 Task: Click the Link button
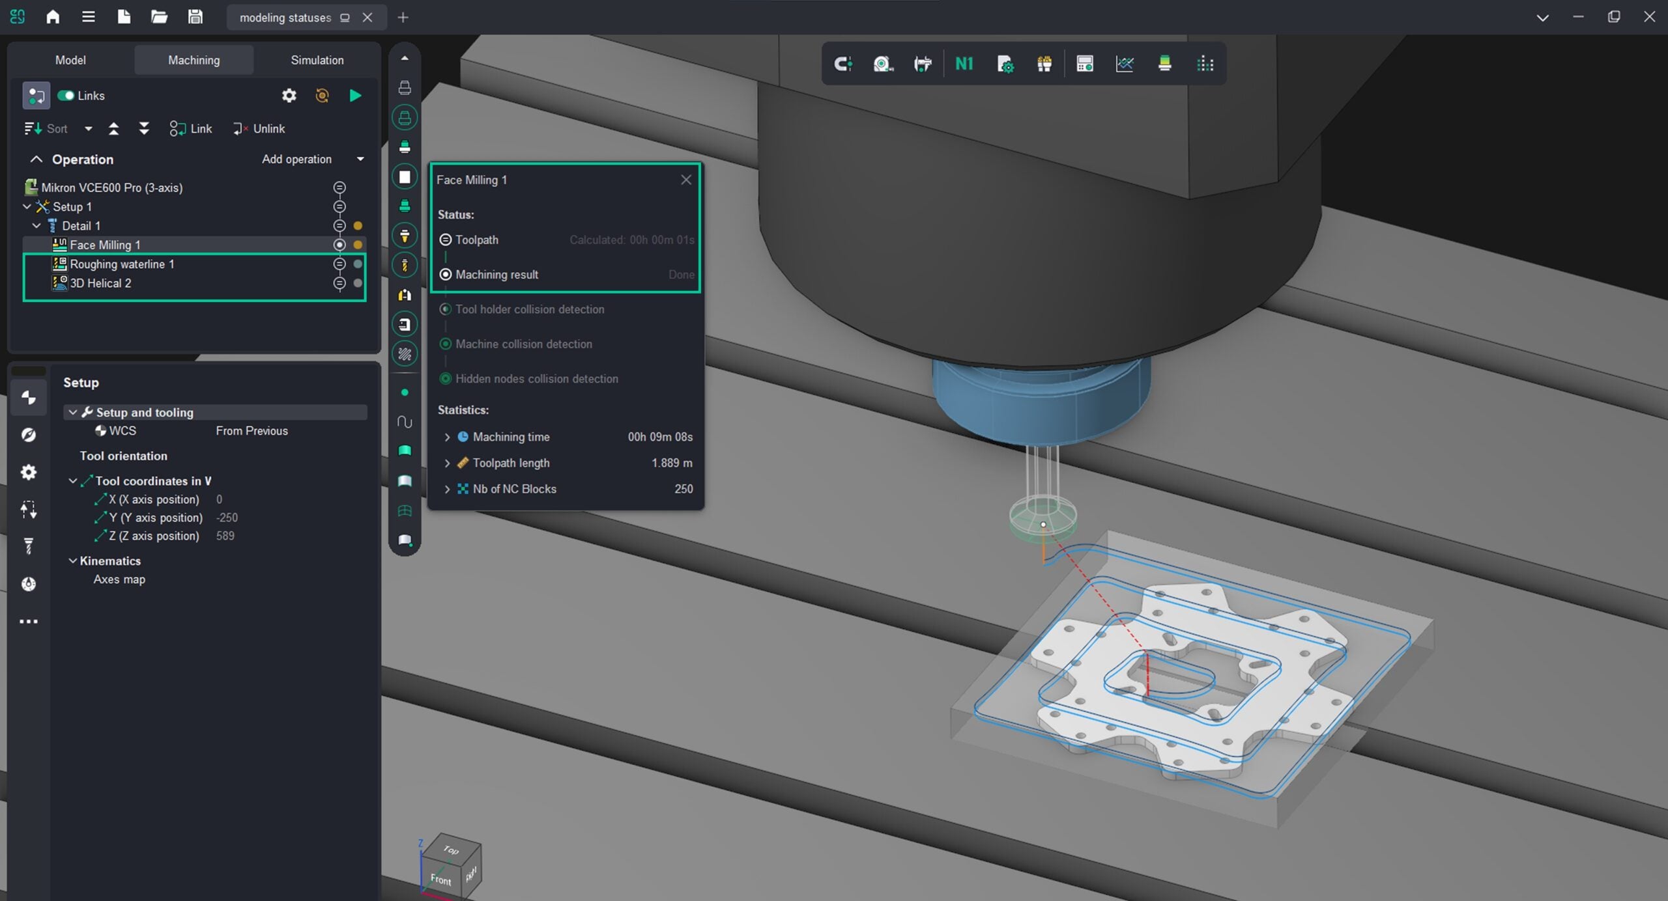pos(191,129)
